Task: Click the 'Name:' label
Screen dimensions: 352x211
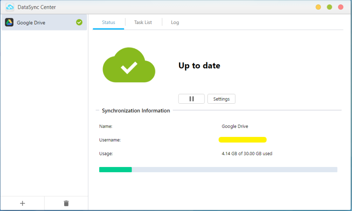Action: point(106,126)
